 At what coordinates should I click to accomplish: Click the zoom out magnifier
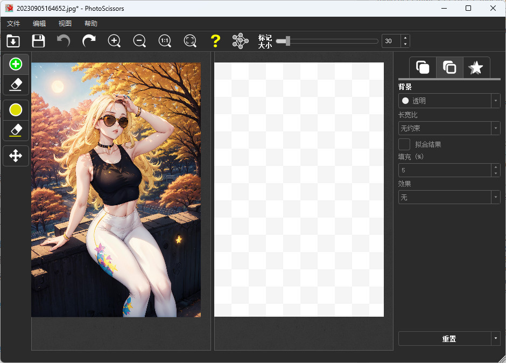[x=139, y=41]
